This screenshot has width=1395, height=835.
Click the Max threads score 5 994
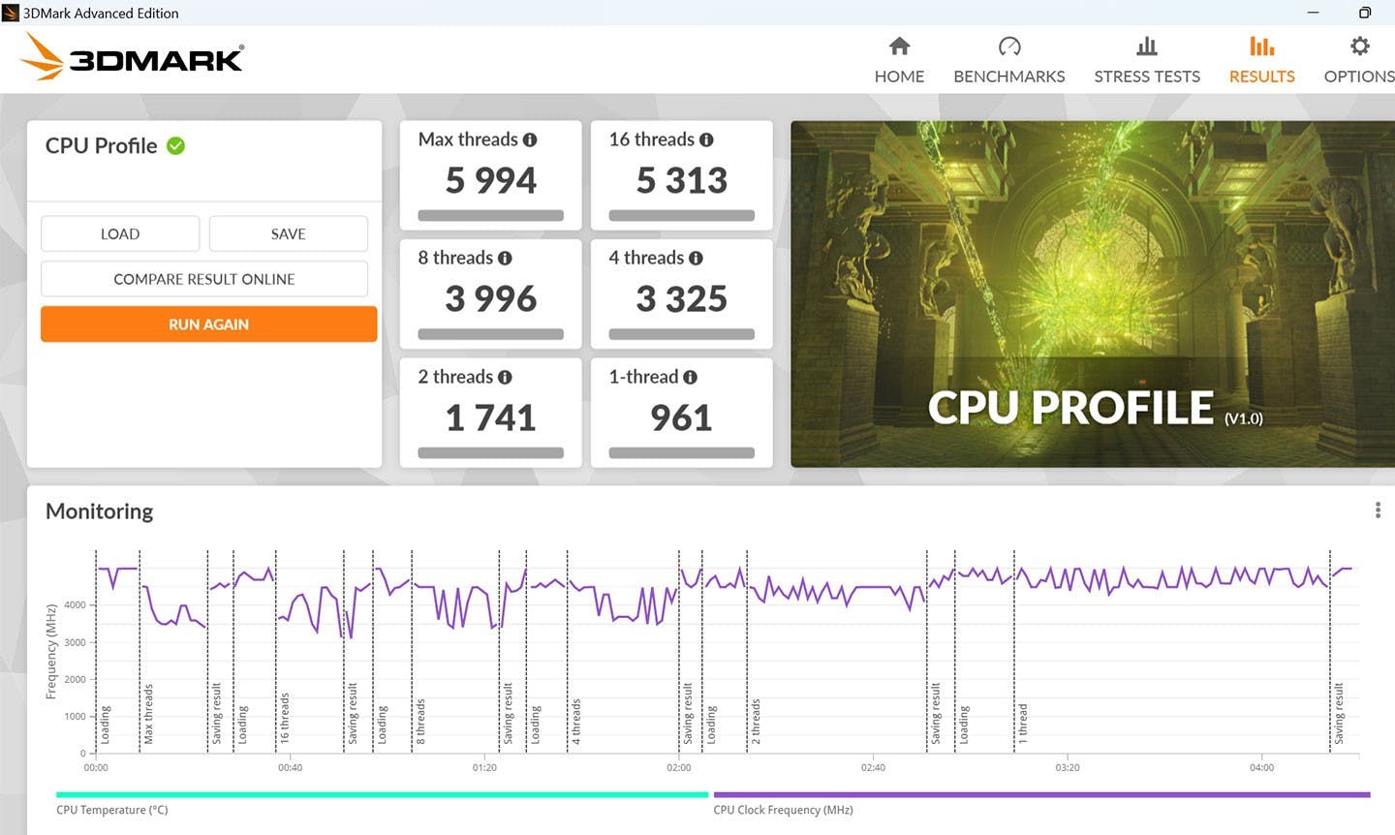tap(491, 180)
